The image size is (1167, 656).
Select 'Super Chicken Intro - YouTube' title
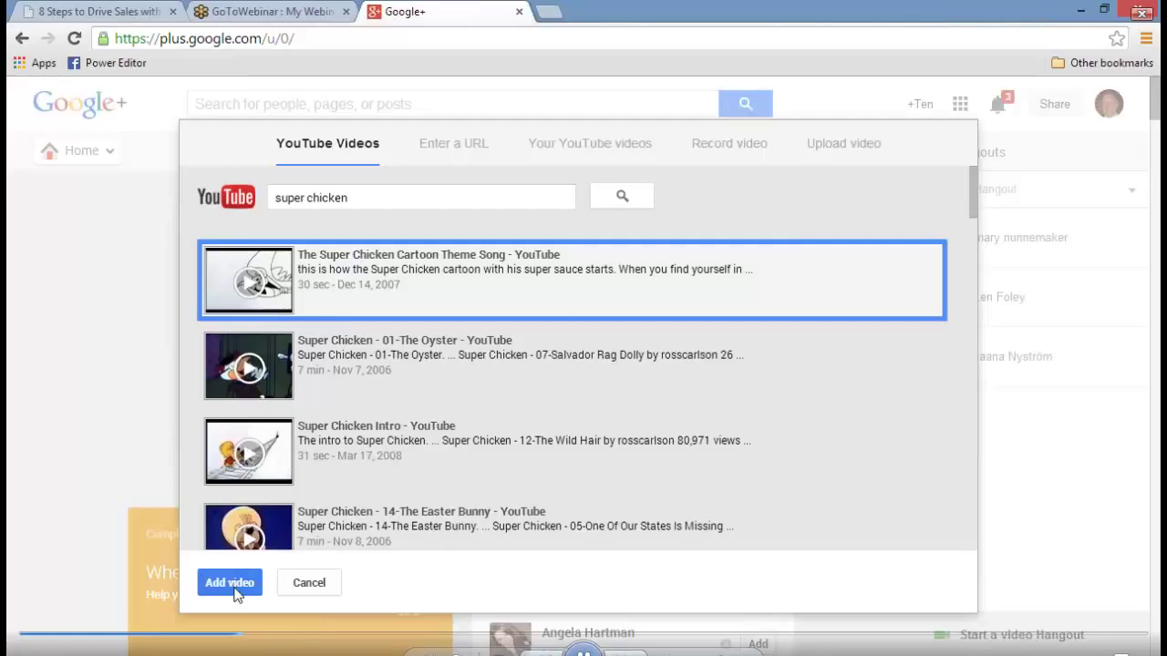click(x=377, y=425)
